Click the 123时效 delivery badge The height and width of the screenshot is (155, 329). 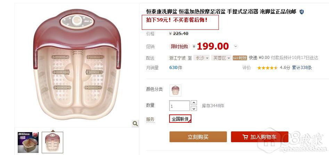click(240, 58)
